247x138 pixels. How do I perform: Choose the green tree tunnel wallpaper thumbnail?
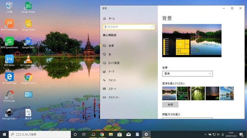click(x=198, y=93)
